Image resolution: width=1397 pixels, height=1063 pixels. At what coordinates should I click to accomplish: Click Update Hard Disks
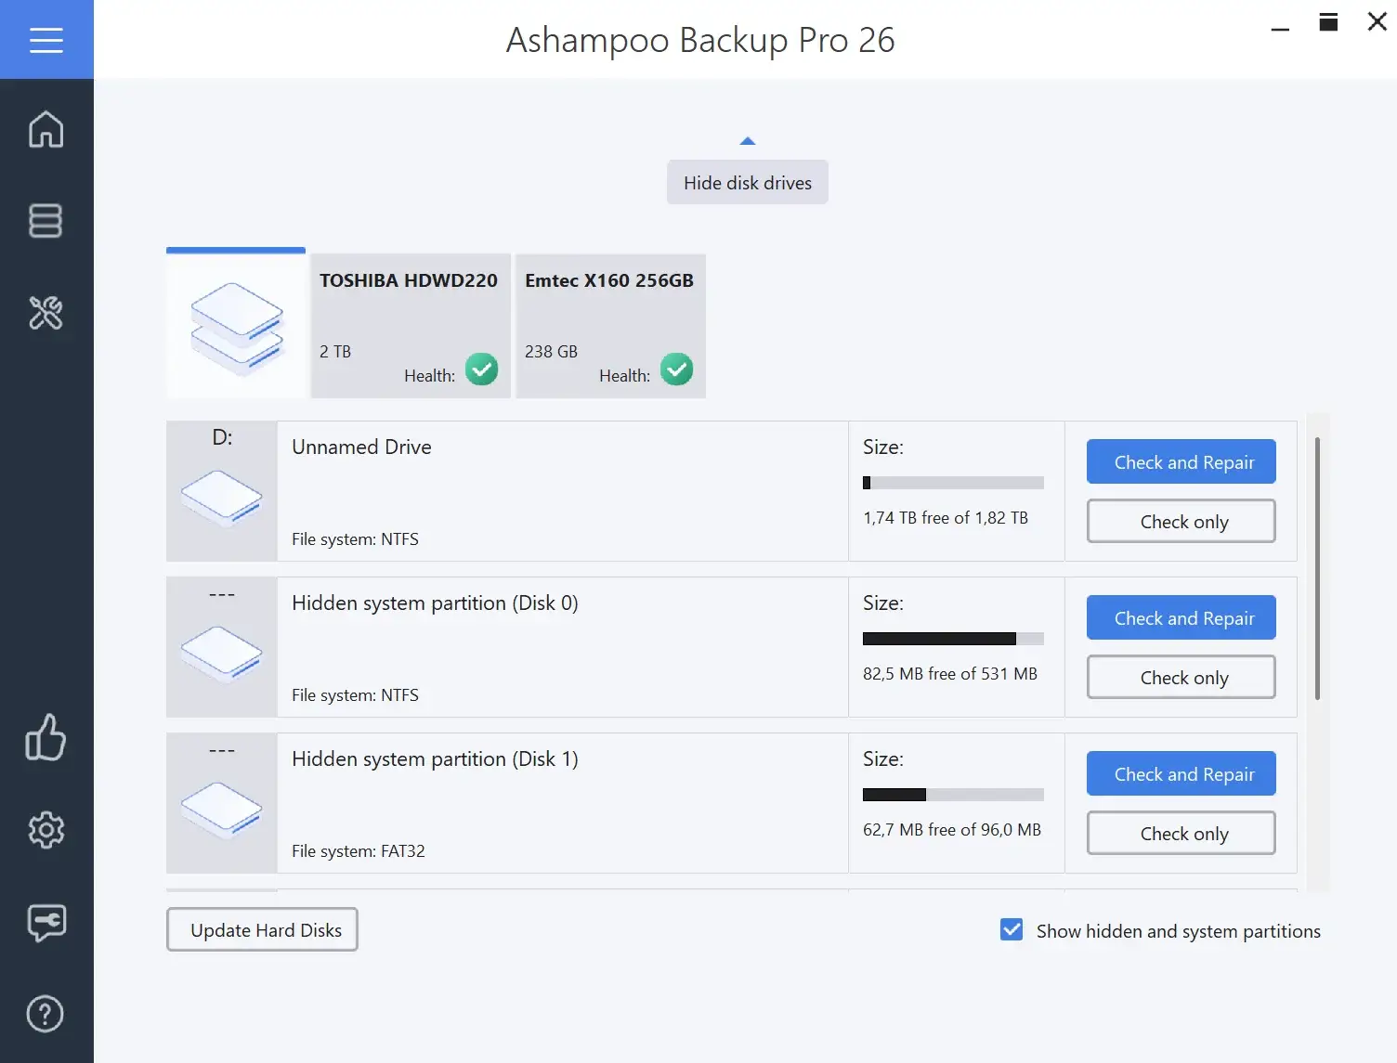point(262,929)
